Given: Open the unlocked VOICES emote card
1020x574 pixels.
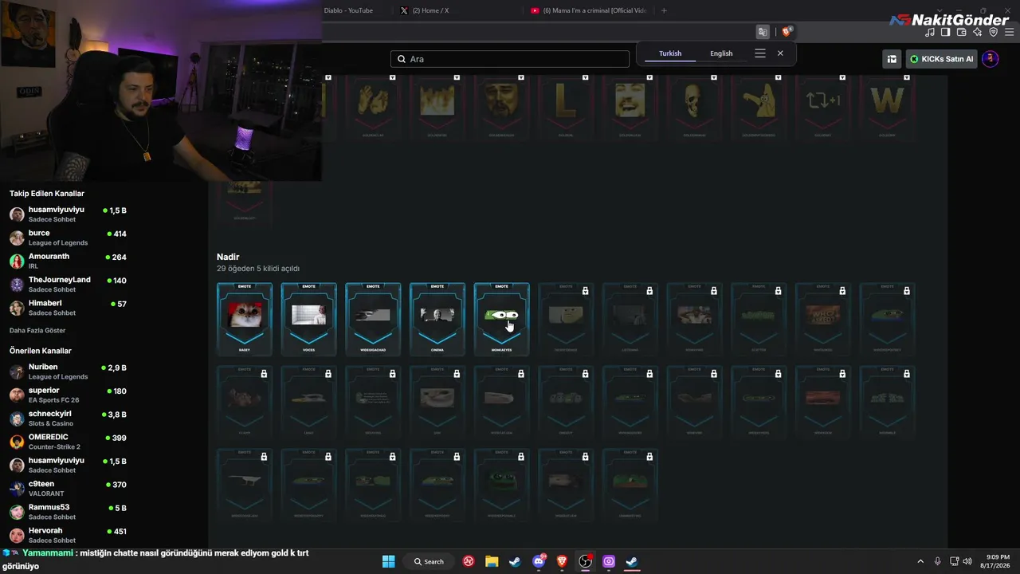Looking at the screenshot, I should 308,319.
